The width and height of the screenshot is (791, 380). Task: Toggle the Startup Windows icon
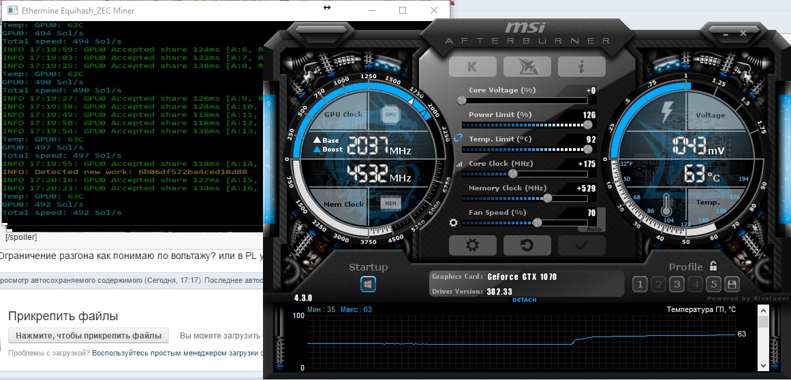coord(369,284)
